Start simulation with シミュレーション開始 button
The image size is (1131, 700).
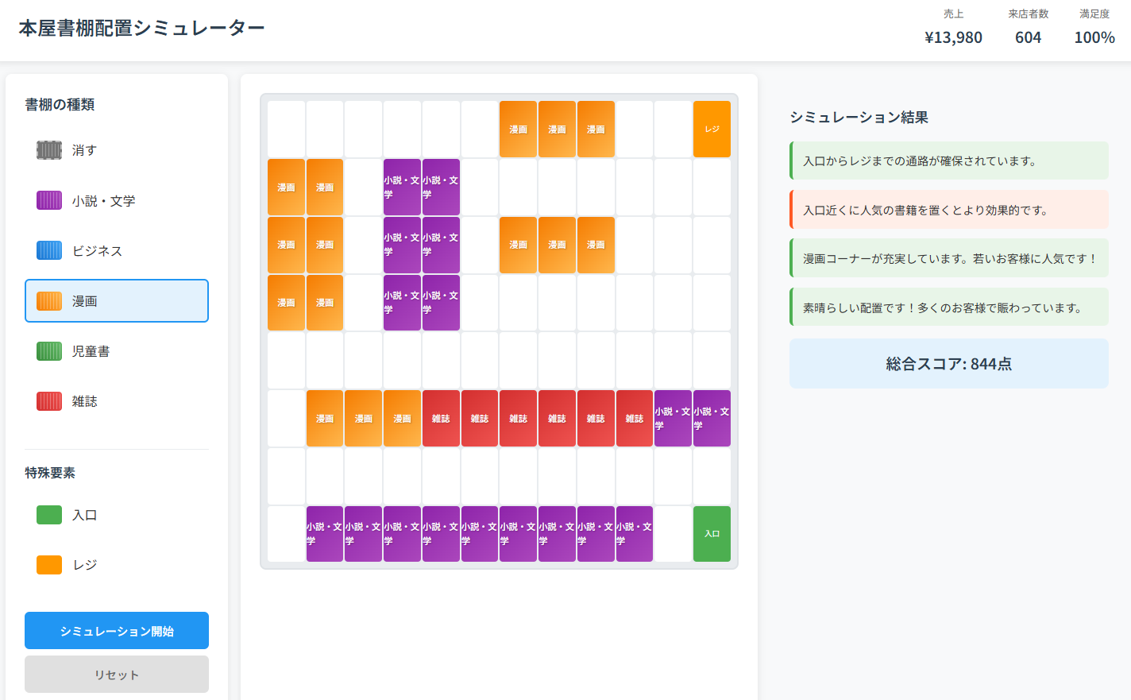(x=117, y=631)
